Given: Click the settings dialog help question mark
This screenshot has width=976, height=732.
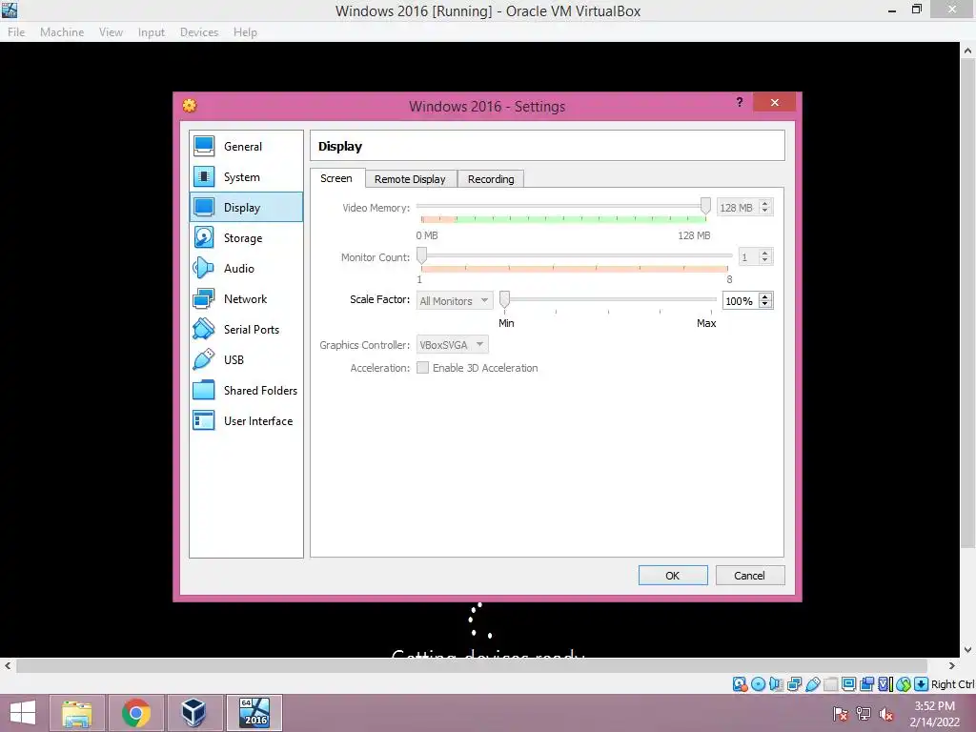Looking at the screenshot, I should (740, 102).
